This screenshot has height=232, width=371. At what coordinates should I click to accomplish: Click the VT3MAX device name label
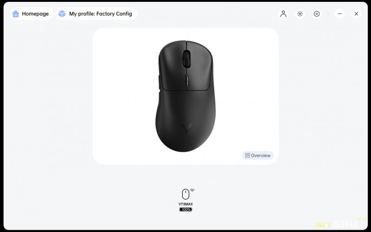coord(186,204)
